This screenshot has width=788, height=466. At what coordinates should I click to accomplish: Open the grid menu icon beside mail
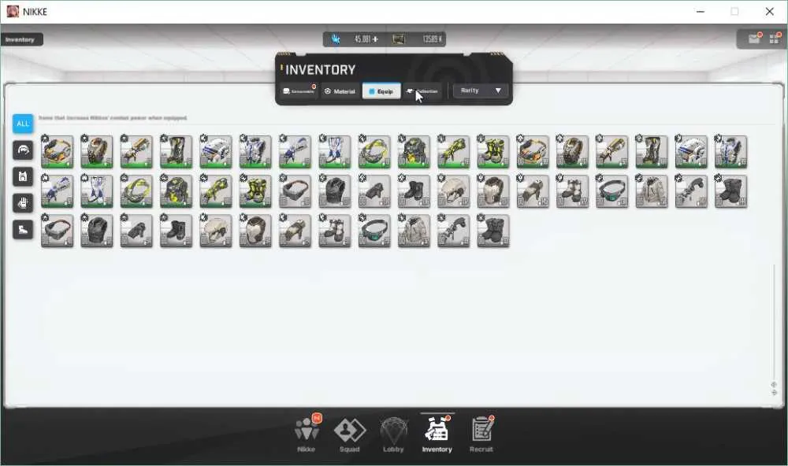coord(775,39)
